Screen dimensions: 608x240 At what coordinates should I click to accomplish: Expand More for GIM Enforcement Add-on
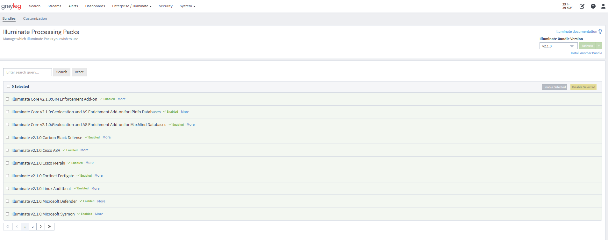pos(122,99)
